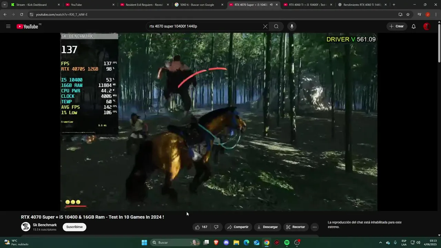Open Spotify from taskbar
This screenshot has height=248, width=441.
pos(287,242)
